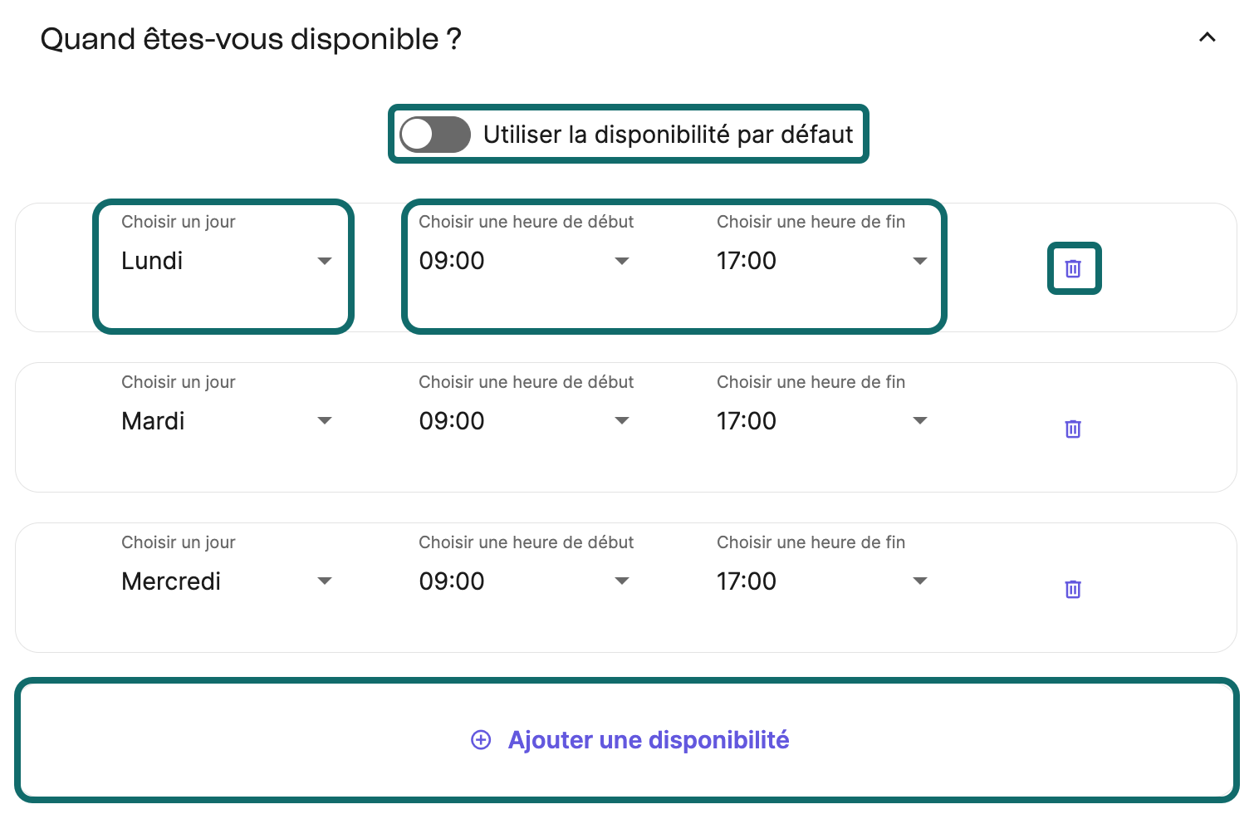Change Mardi end time 17:00
1254x814 pixels.
pos(820,421)
